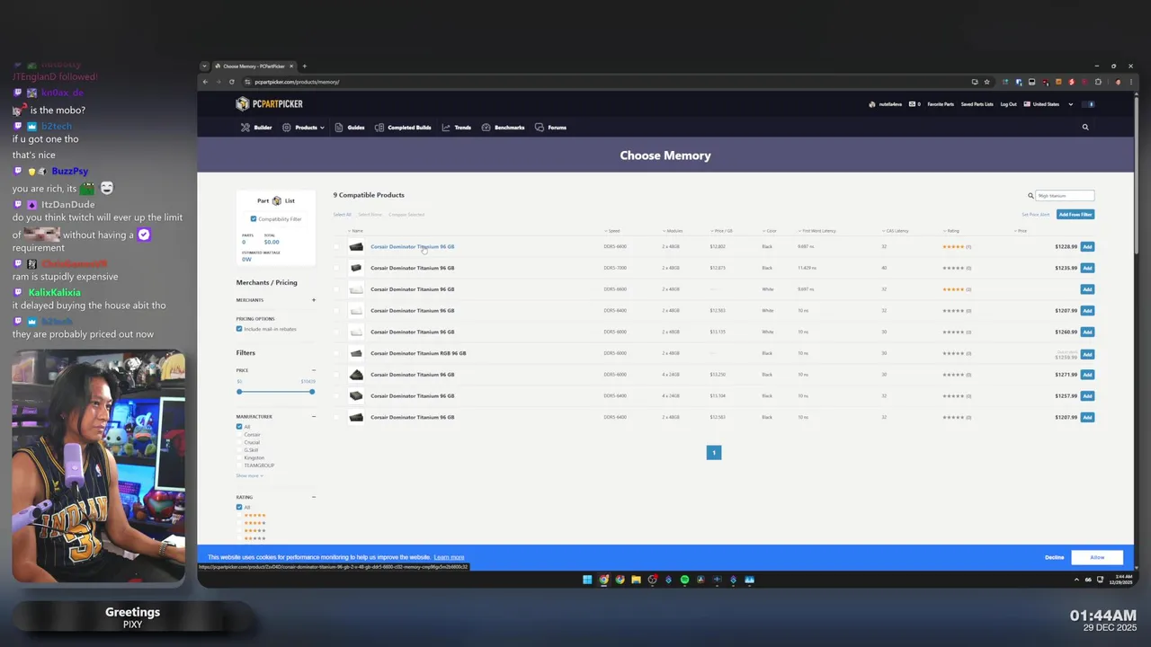This screenshot has width=1151, height=647.
Task: Expand Show more manufacturers
Action: pos(249,475)
